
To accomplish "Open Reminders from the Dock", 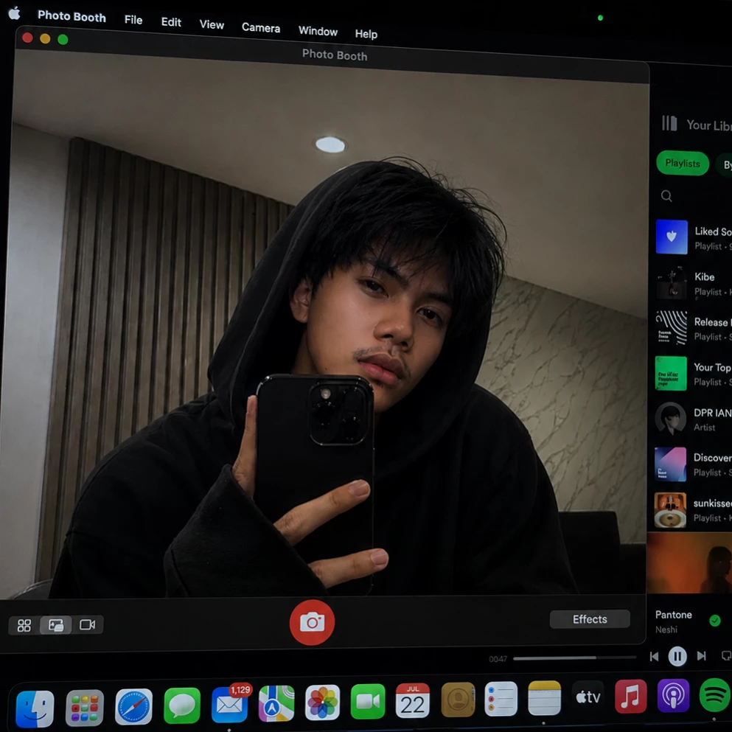I will (x=501, y=699).
